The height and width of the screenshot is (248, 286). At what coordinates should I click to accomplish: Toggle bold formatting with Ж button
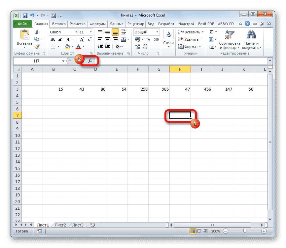point(52,39)
